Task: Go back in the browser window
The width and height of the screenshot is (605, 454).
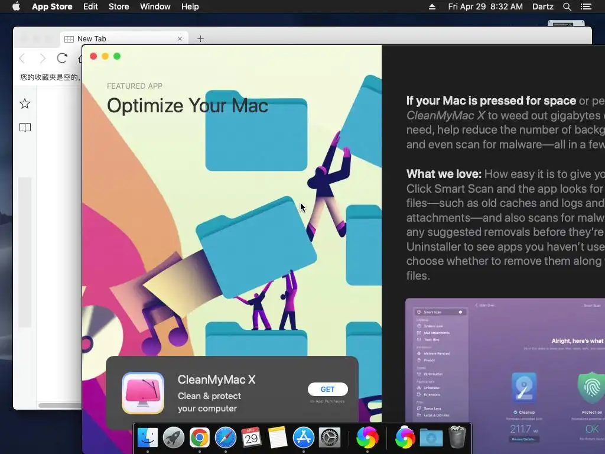Action: pyautogui.click(x=22, y=59)
